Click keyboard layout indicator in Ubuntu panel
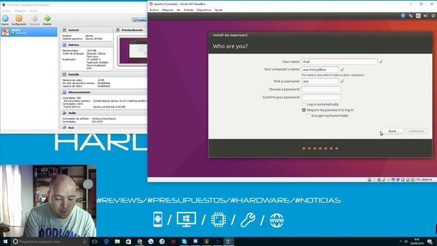The height and width of the screenshot is (246, 437). coord(418,16)
